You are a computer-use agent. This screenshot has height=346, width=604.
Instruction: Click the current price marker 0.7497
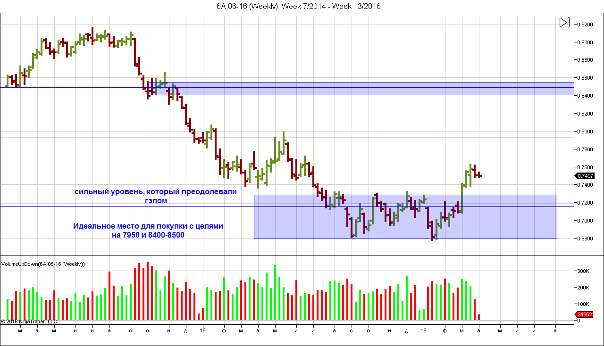coord(584,176)
